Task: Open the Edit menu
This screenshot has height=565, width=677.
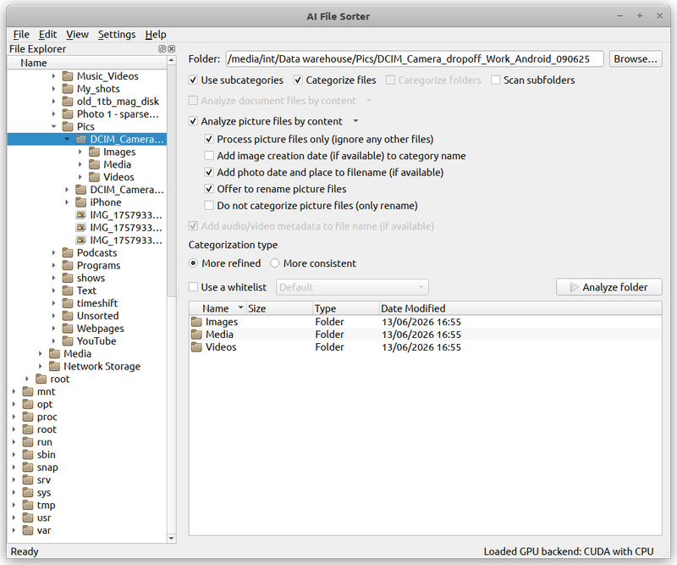Action: tap(47, 34)
